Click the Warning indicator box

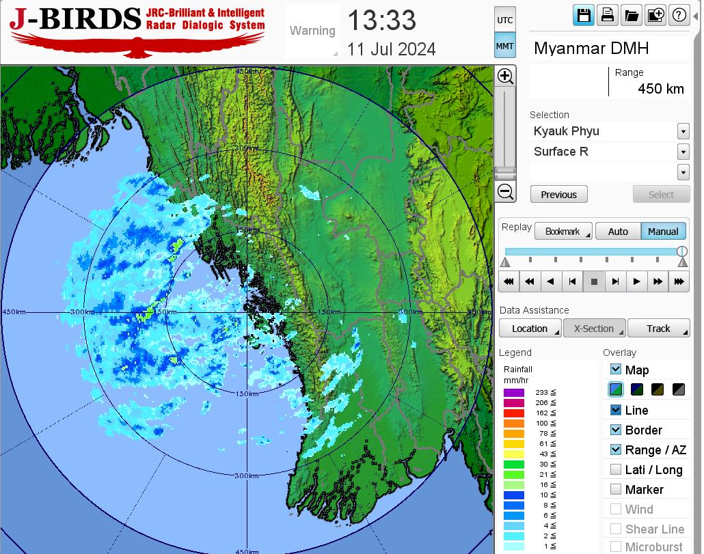click(312, 31)
